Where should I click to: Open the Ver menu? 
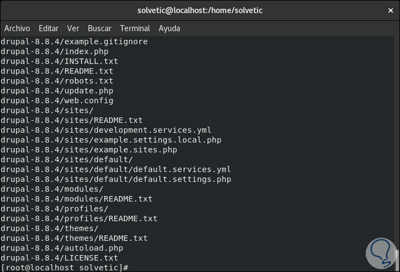point(73,28)
